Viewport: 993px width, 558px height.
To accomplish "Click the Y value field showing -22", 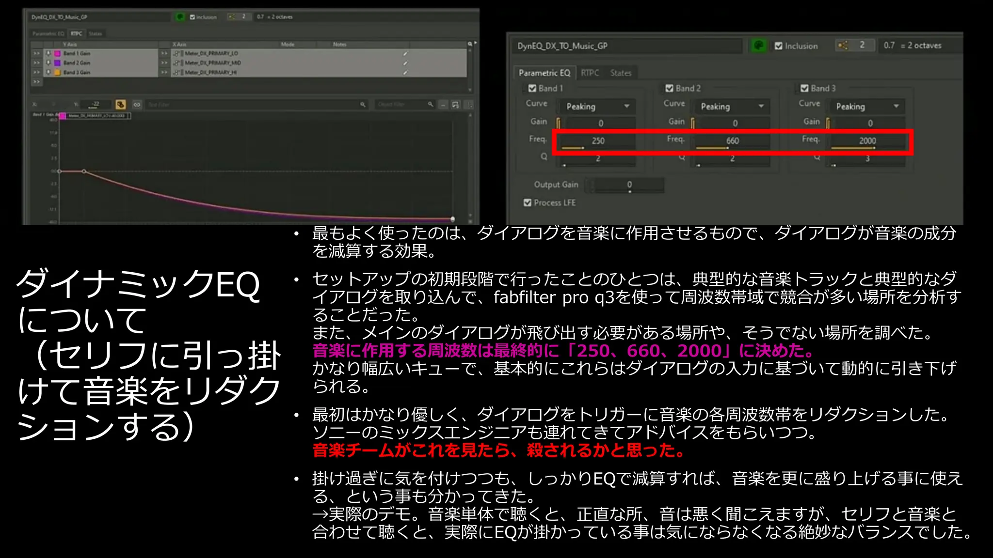I will point(95,104).
